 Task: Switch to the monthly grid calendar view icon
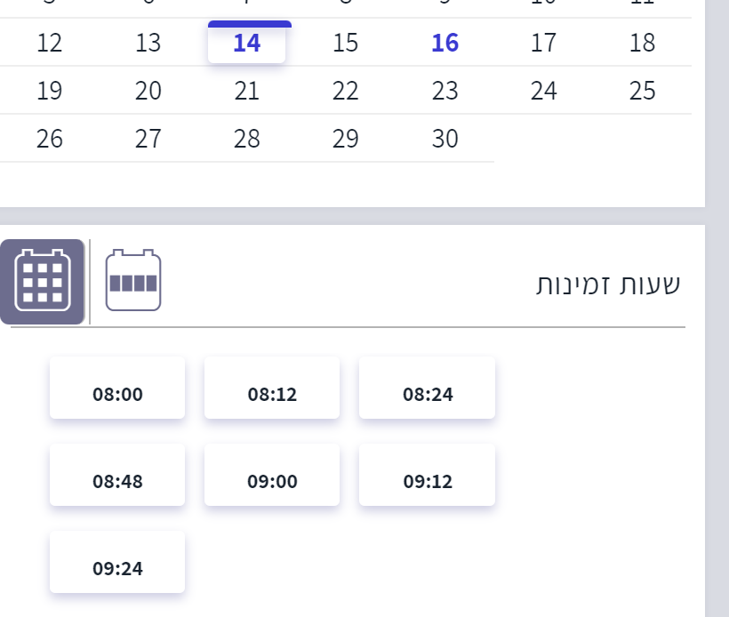coord(43,281)
